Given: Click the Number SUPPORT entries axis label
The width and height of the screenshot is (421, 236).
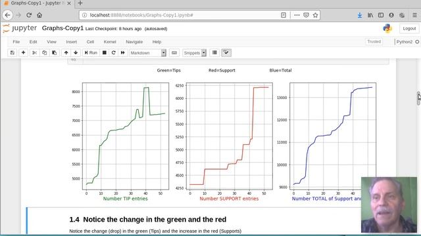Looking at the screenshot, I should point(229,199).
